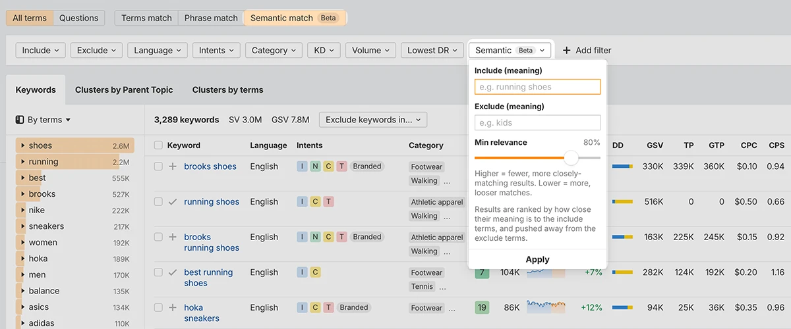Open the Lowest DR filter dropdown
Image resolution: width=791 pixels, height=329 pixels.
(x=432, y=50)
